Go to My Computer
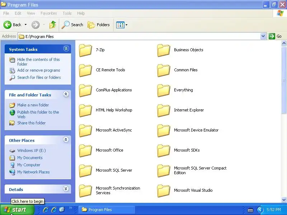The height and width of the screenshot is (215, 287). coord(29,165)
